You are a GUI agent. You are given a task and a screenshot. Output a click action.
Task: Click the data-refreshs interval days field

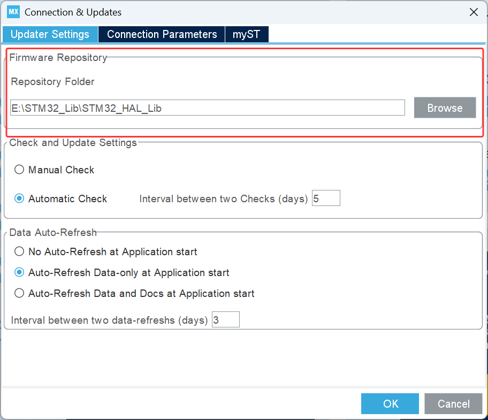(226, 319)
